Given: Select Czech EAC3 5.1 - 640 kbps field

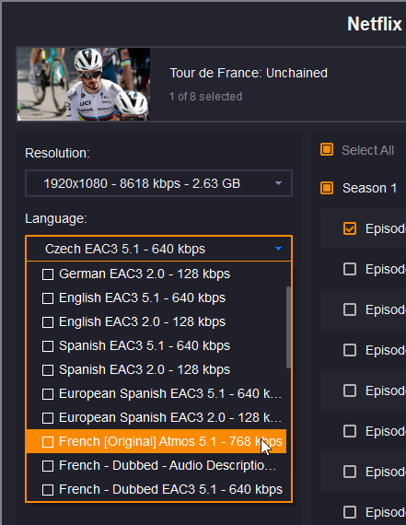Looking at the screenshot, I should (158, 249).
